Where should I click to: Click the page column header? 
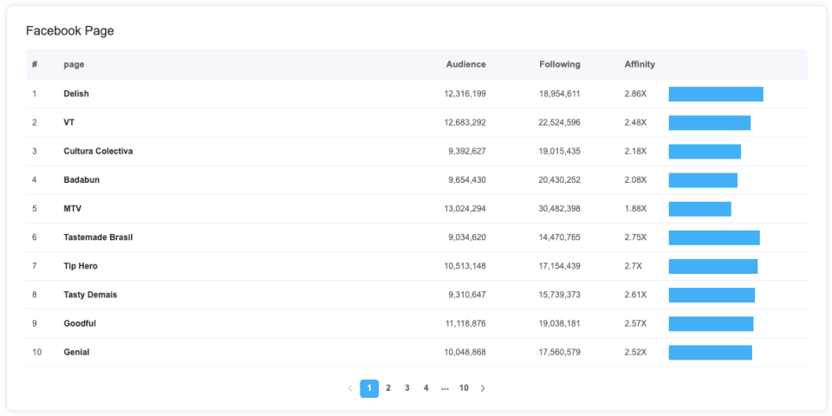pyautogui.click(x=74, y=65)
